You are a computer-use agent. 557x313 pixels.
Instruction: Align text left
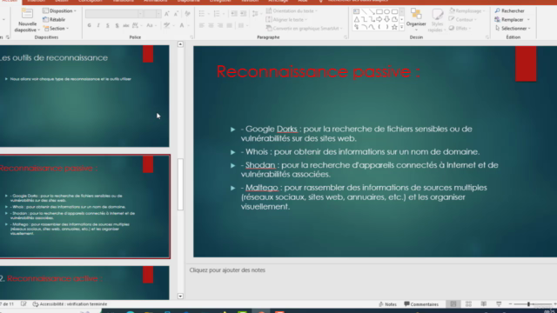click(202, 25)
